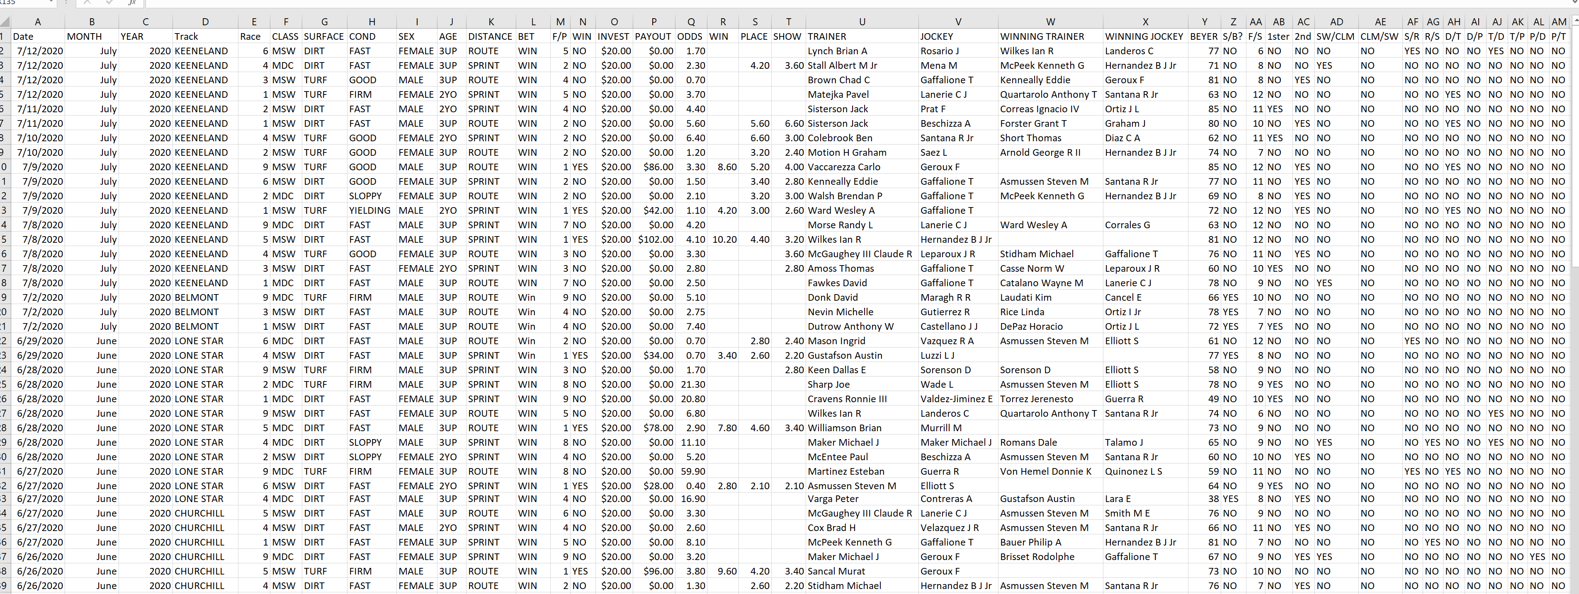Screen dimensions: 1579x594
Task: Click the WINNING JOCKEY header cell
Action: coord(1144,36)
